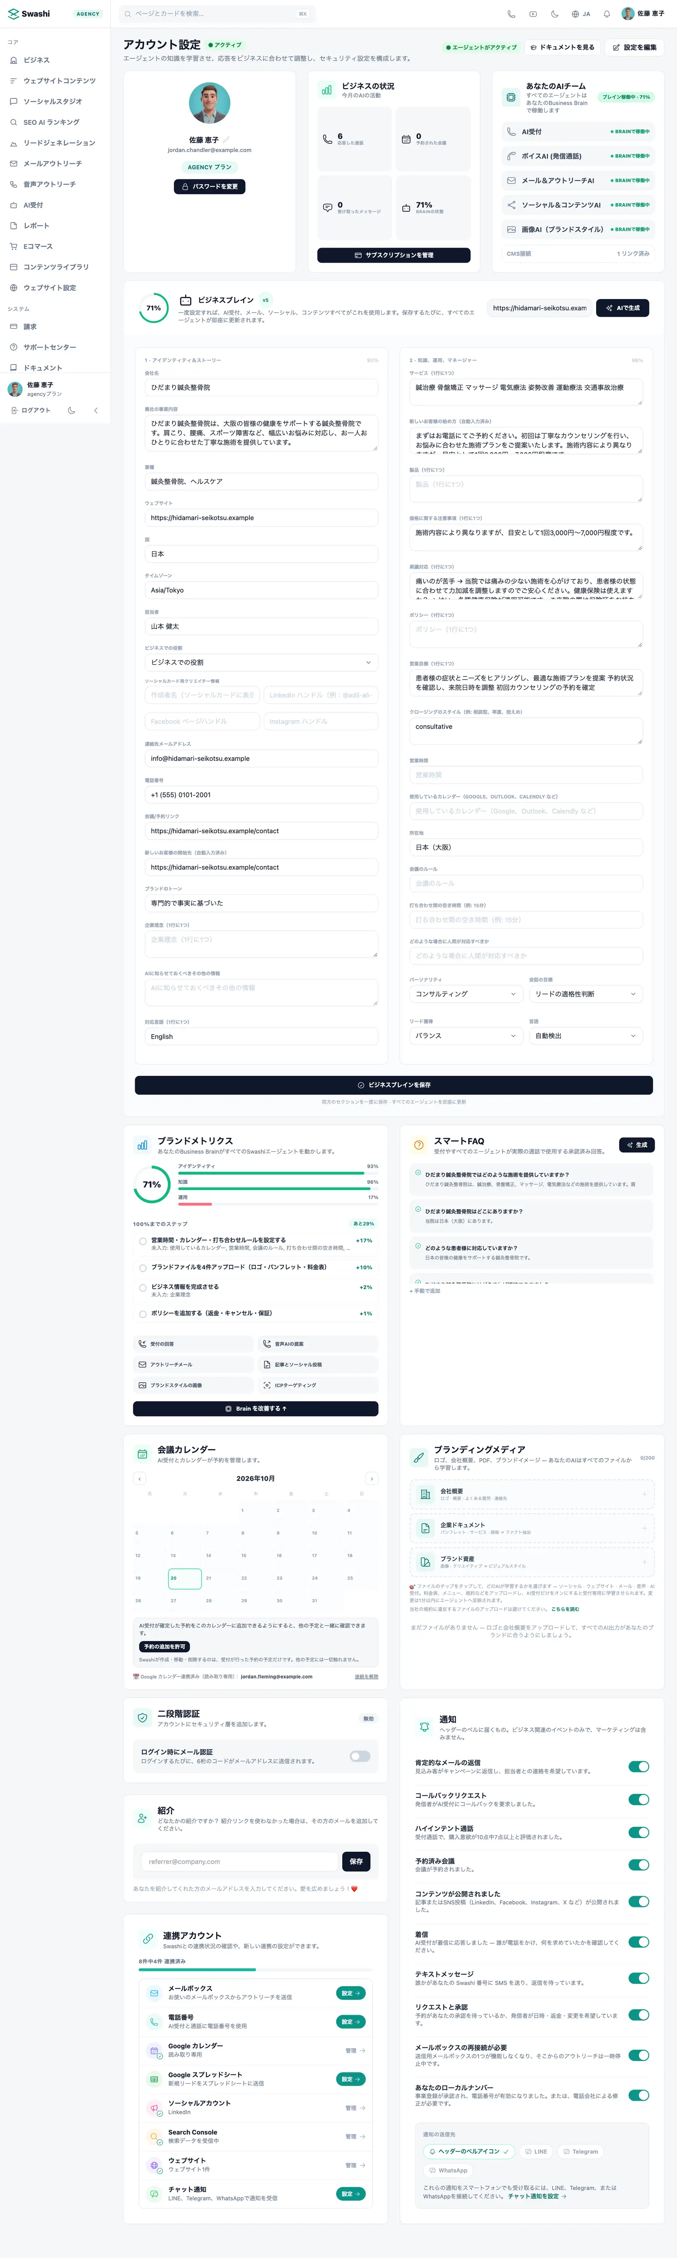Click the phone icon in top bar
Viewport: 677px width, 2258px height.
512,14
